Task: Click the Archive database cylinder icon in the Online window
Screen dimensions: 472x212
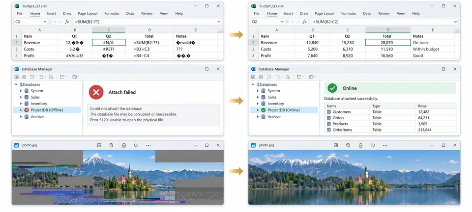Action: pyautogui.click(x=264, y=116)
